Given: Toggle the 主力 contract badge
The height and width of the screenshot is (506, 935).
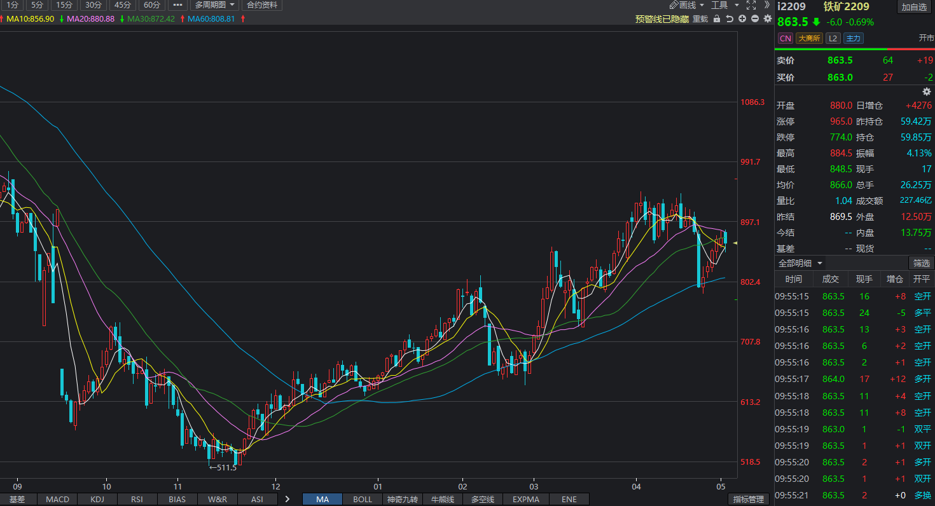Looking at the screenshot, I should (x=852, y=38).
